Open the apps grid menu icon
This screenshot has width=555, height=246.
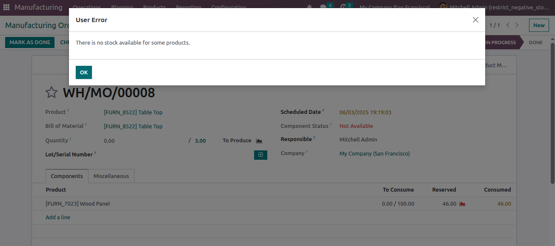tap(6, 7)
